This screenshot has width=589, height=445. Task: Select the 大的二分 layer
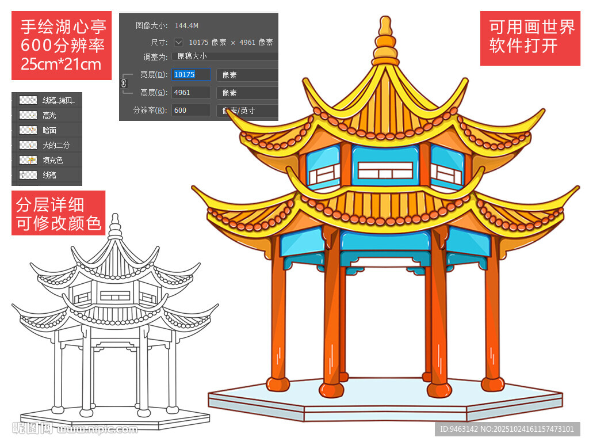pyautogui.click(x=56, y=144)
